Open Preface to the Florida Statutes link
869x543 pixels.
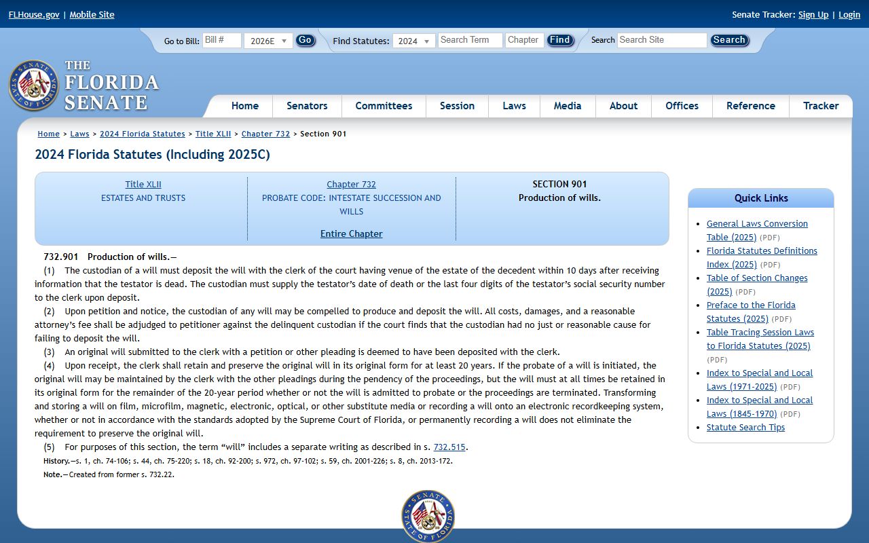(x=751, y=312)
